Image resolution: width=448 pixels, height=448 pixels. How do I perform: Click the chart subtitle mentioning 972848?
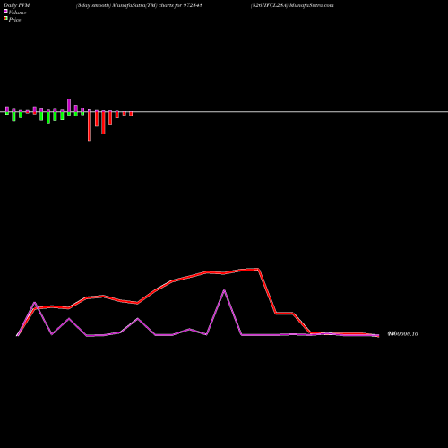click(x=139, y=5)
